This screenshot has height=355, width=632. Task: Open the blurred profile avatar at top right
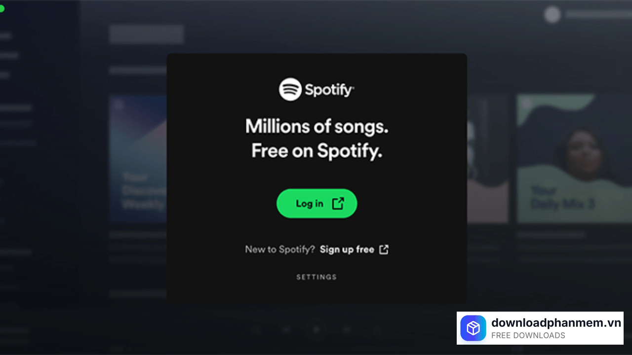(552, 15)
